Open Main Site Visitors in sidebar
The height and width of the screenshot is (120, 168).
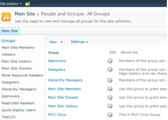pyautogui.click(x=16, y=61)
